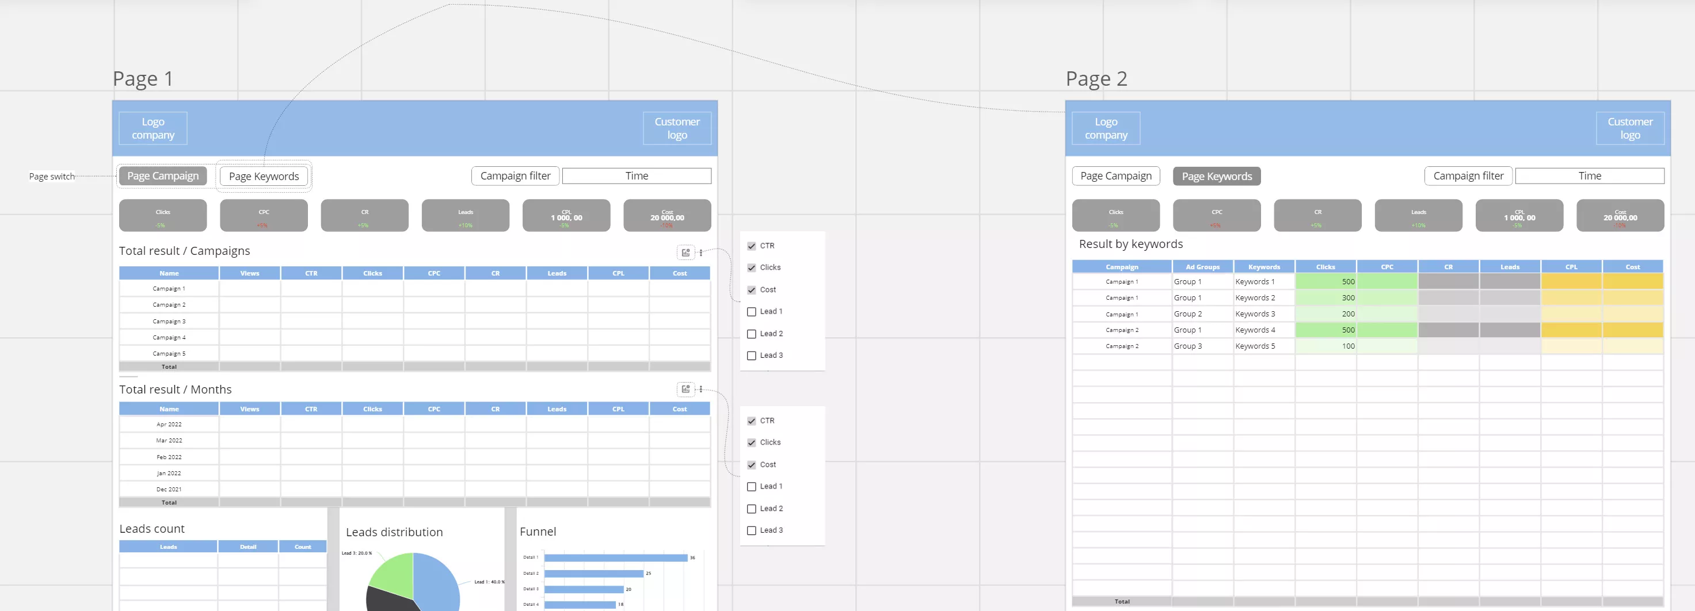Select the Leads KPI card on Page 1
Image resolution: width=1695 pixels, height=611 pixels.
[x=465, y=216]
